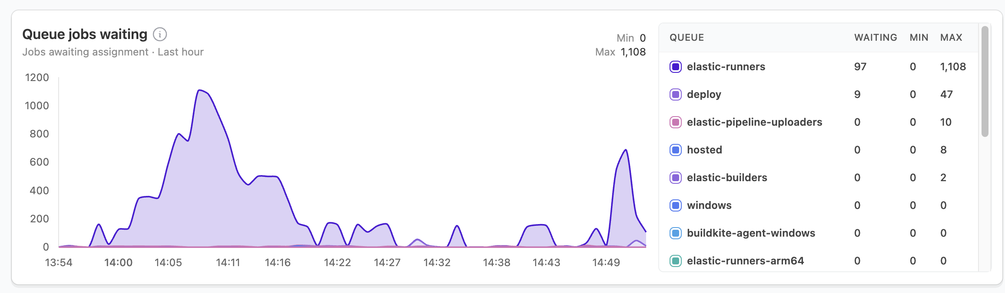1005x293 pixels.
Task: Click the queue table vertical scrollbar
Action: coord(985,82)
